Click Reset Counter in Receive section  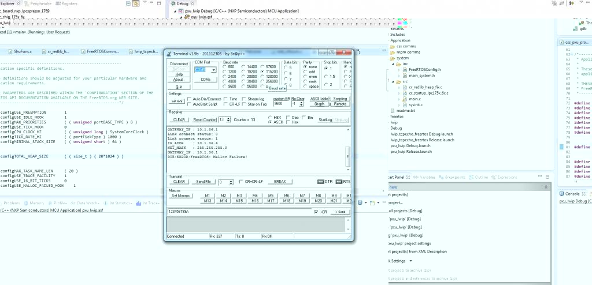click(x=204, y=119)
